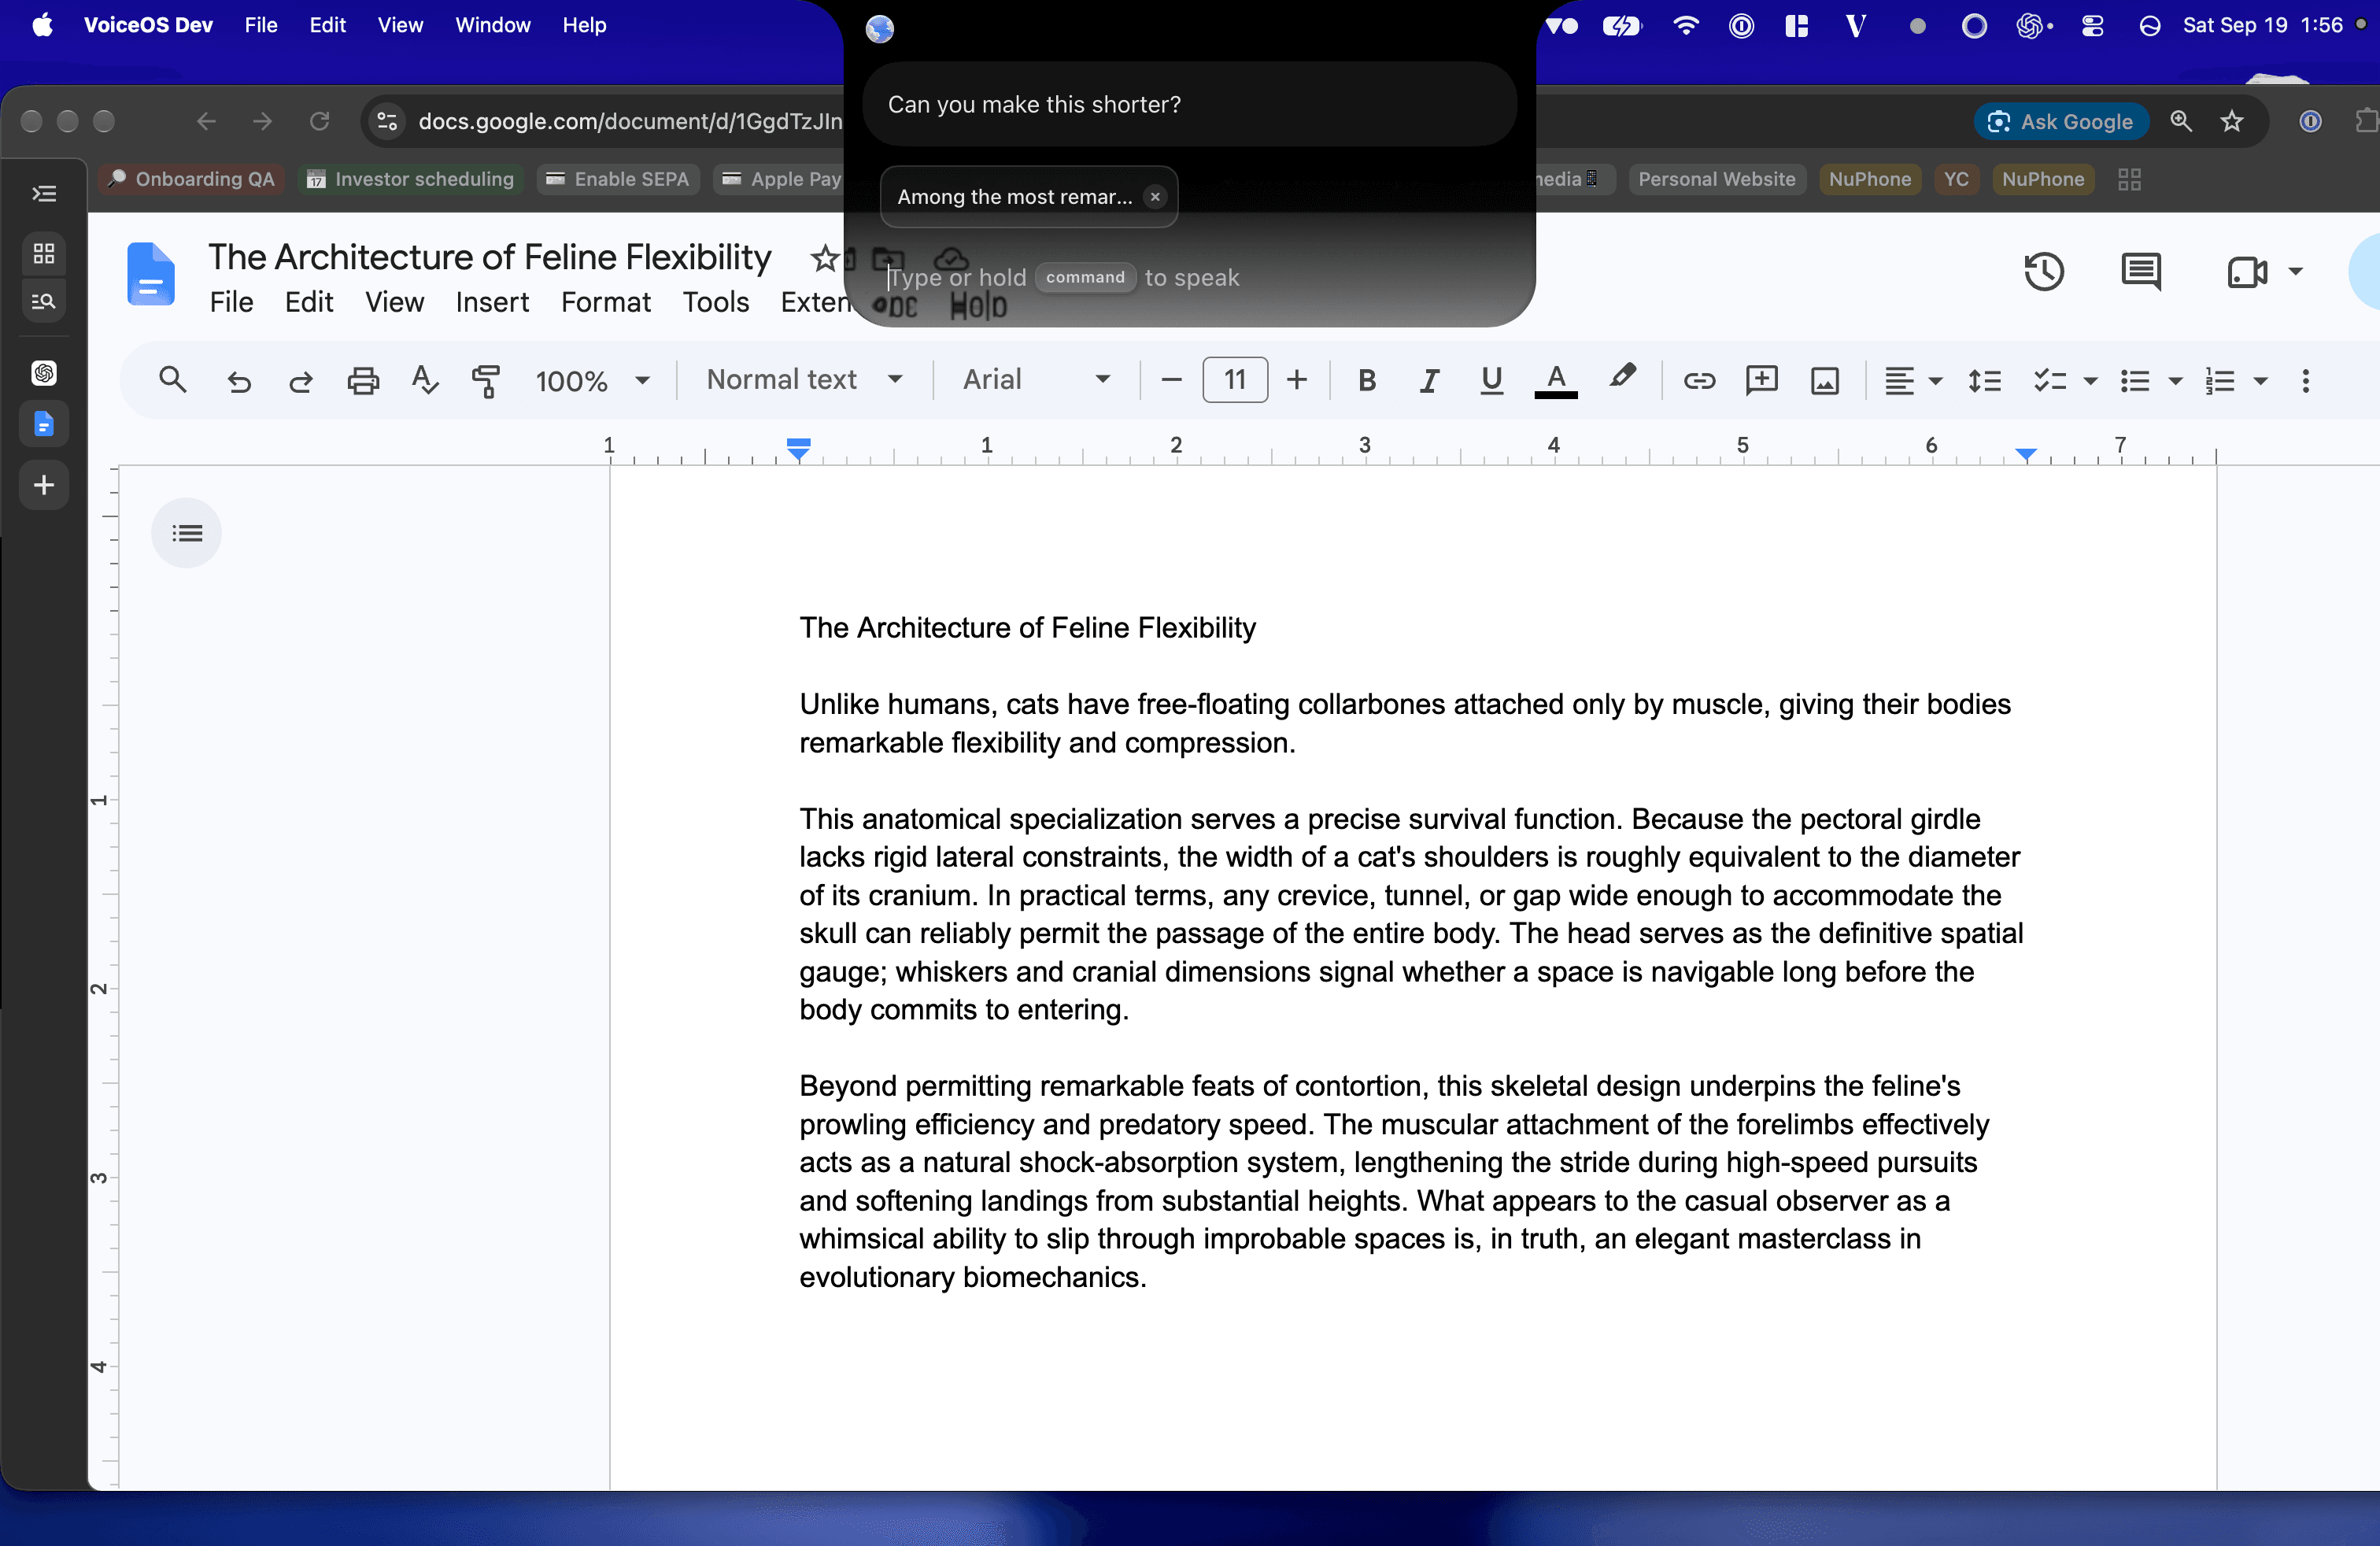Open the Google Docs home icon

point(151,273)
